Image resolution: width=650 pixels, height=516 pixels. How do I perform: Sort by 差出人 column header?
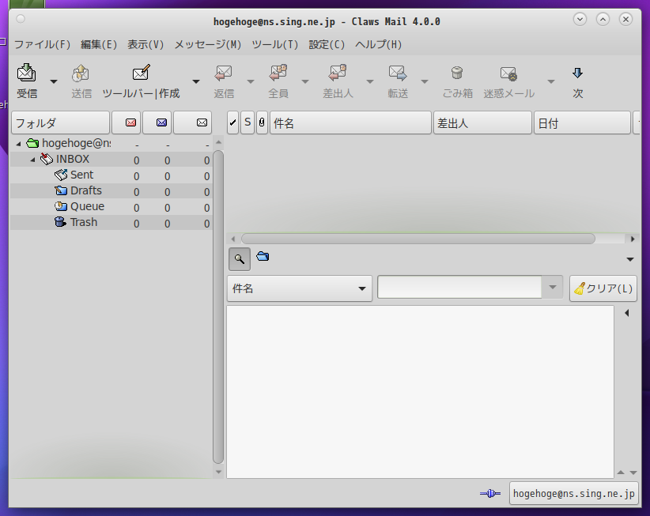(x=482, y=122)
